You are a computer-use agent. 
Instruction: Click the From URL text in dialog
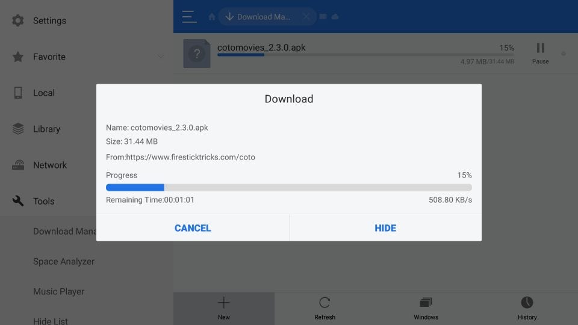click(x=181, y=157)
